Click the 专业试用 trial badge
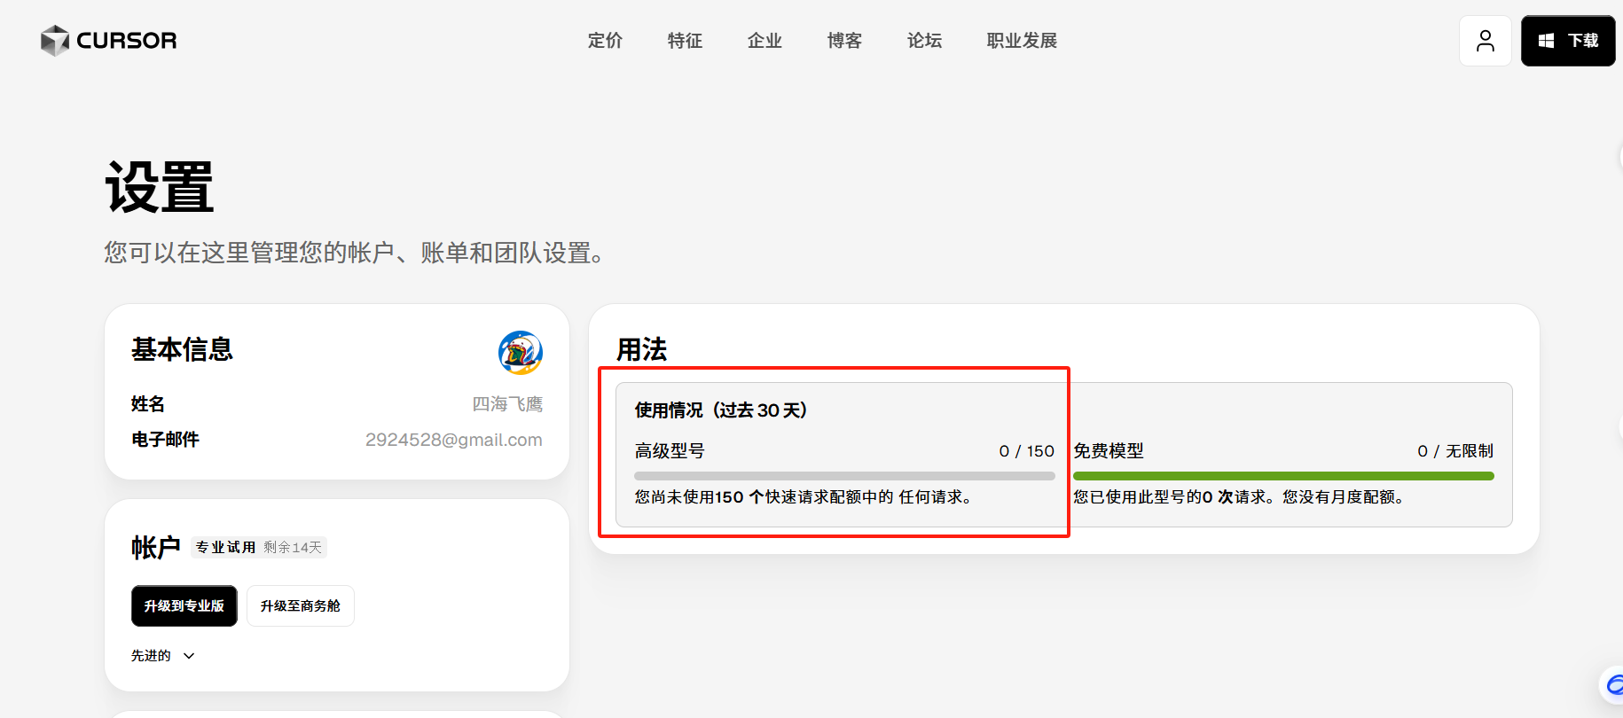The width and height of the screenshot is (1623, 718). click(225, 548)
